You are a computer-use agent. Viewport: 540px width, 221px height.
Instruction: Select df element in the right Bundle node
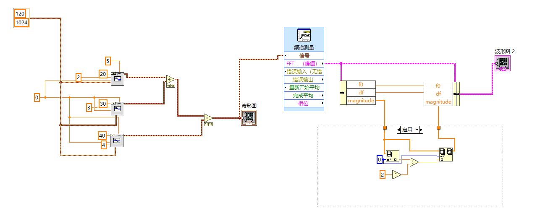pos(438,94)
